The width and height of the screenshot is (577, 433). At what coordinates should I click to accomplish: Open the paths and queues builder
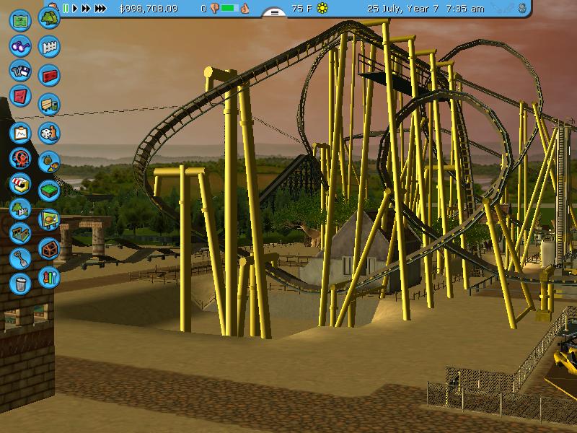20,234
